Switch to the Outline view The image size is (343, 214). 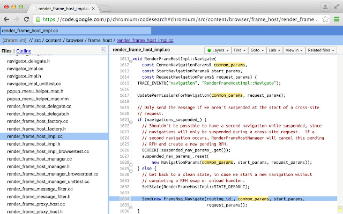coord(24,51)
